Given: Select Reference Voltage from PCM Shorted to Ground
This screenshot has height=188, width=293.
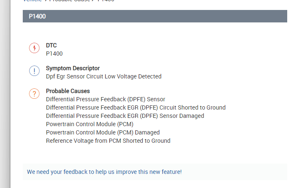Looking at the screenshot, I should point(108,141).
